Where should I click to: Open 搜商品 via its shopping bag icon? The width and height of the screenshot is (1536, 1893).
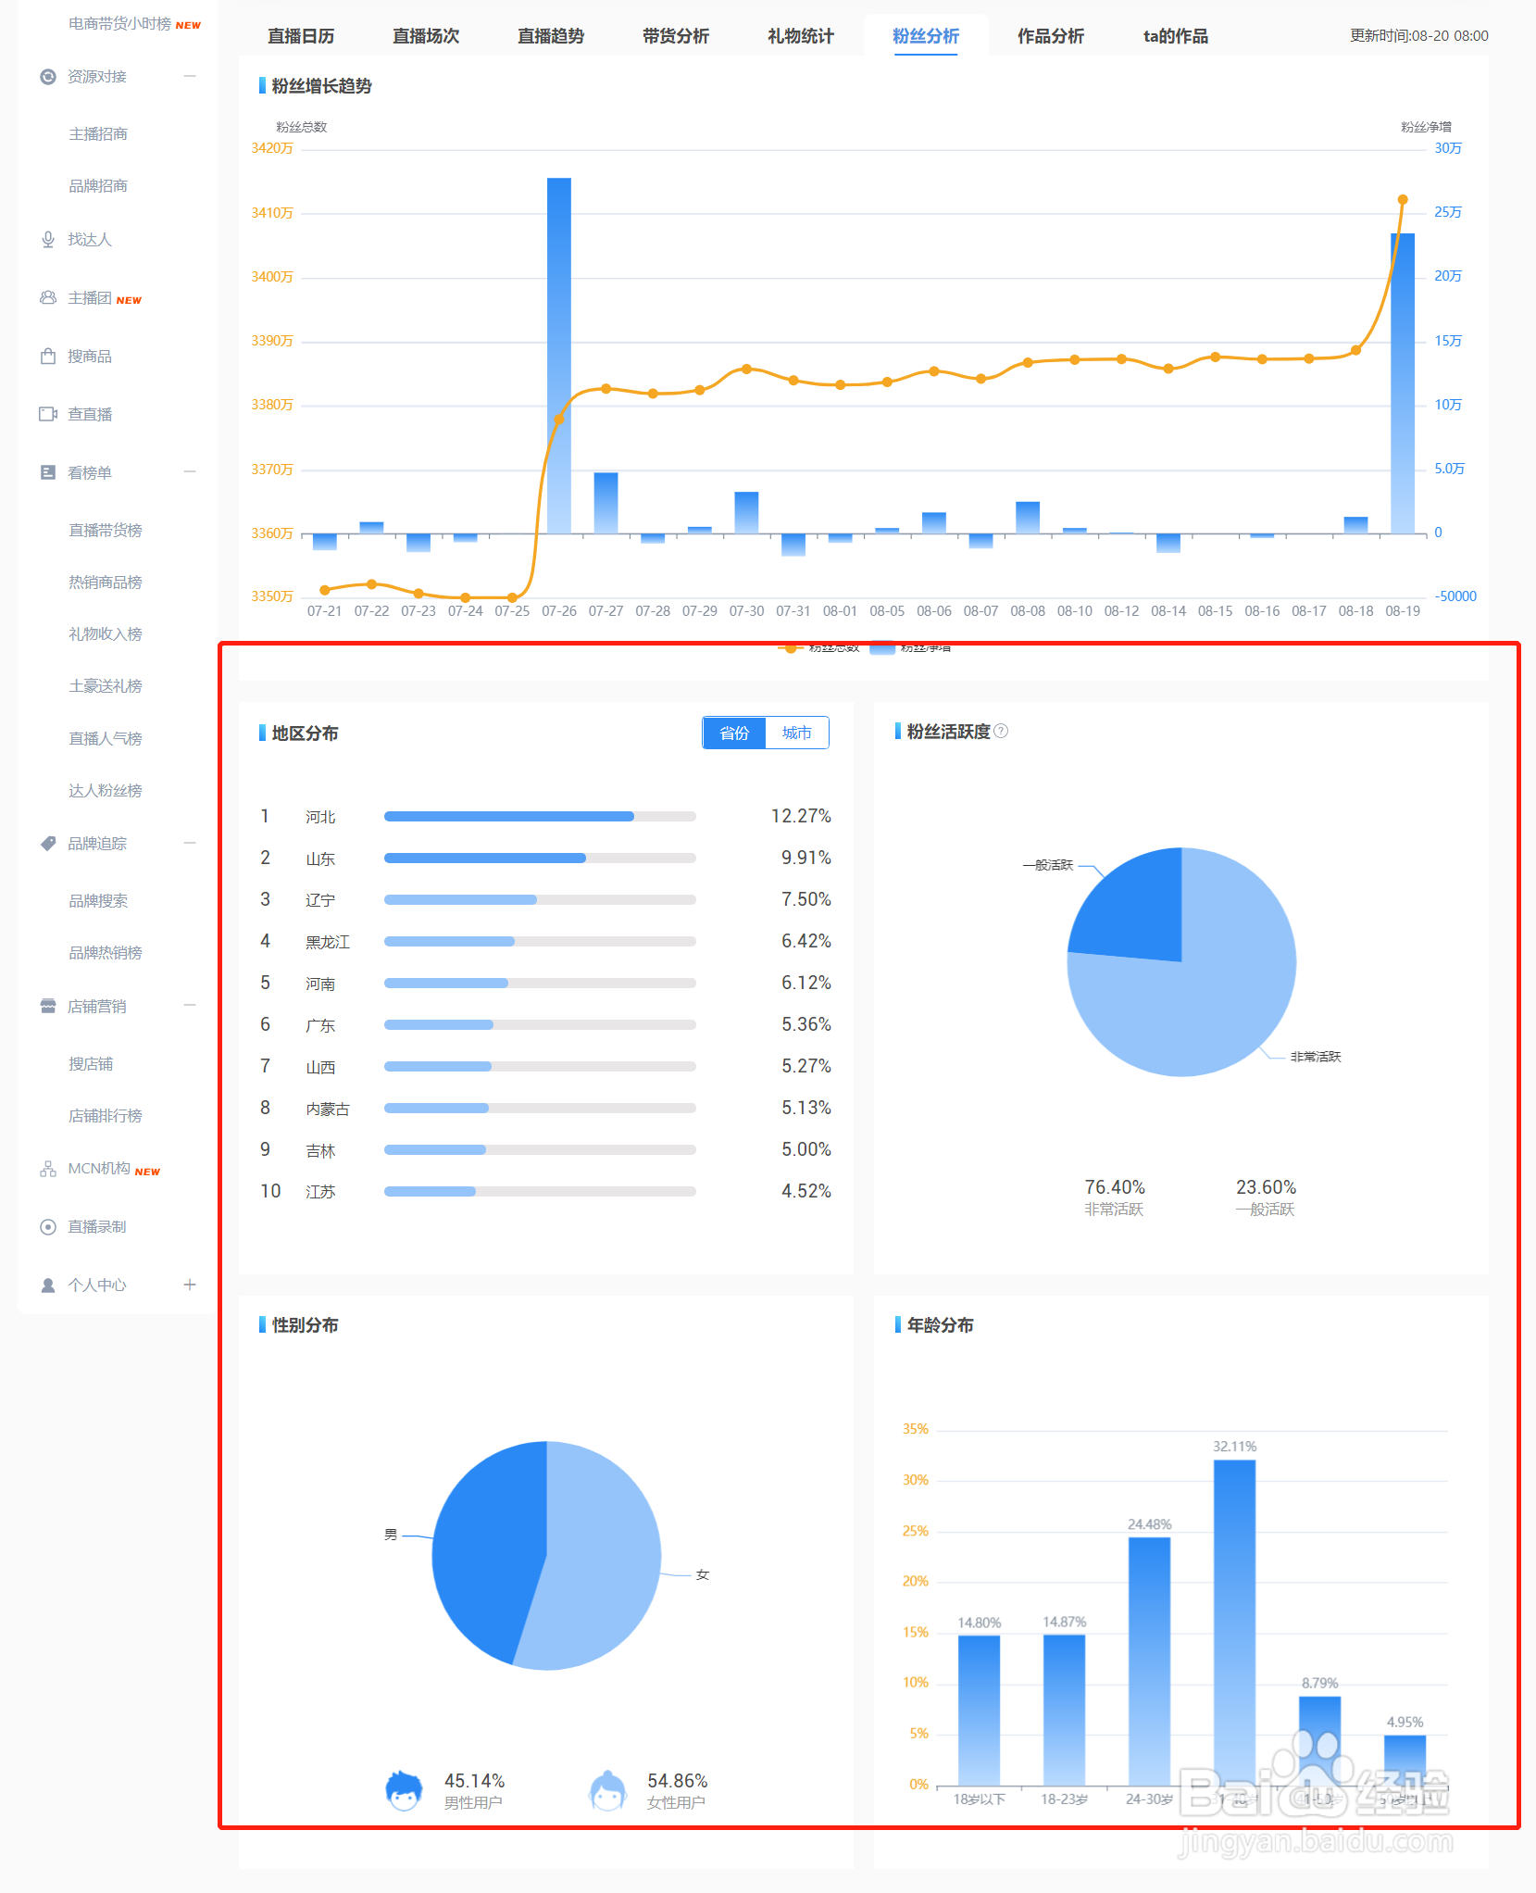tap(48, 357)
